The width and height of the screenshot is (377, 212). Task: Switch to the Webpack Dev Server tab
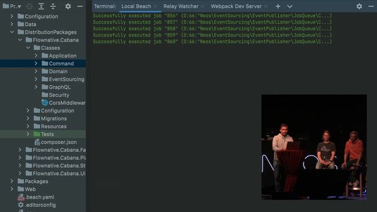click(236, 6)
